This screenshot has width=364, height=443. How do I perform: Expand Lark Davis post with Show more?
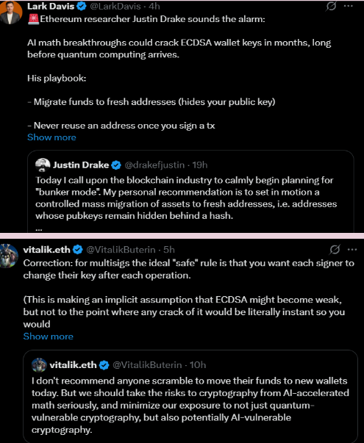51,137
